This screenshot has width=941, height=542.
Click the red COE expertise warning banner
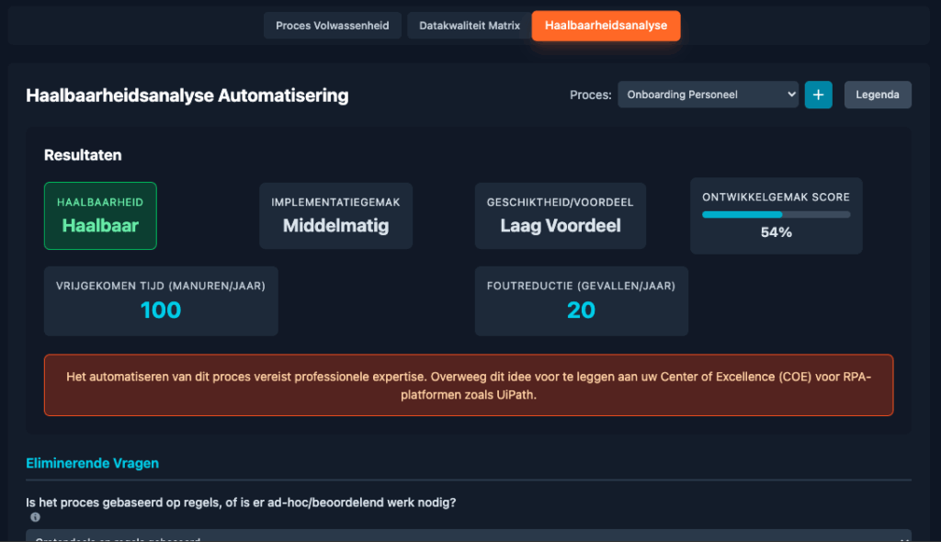tap(468, 385)
